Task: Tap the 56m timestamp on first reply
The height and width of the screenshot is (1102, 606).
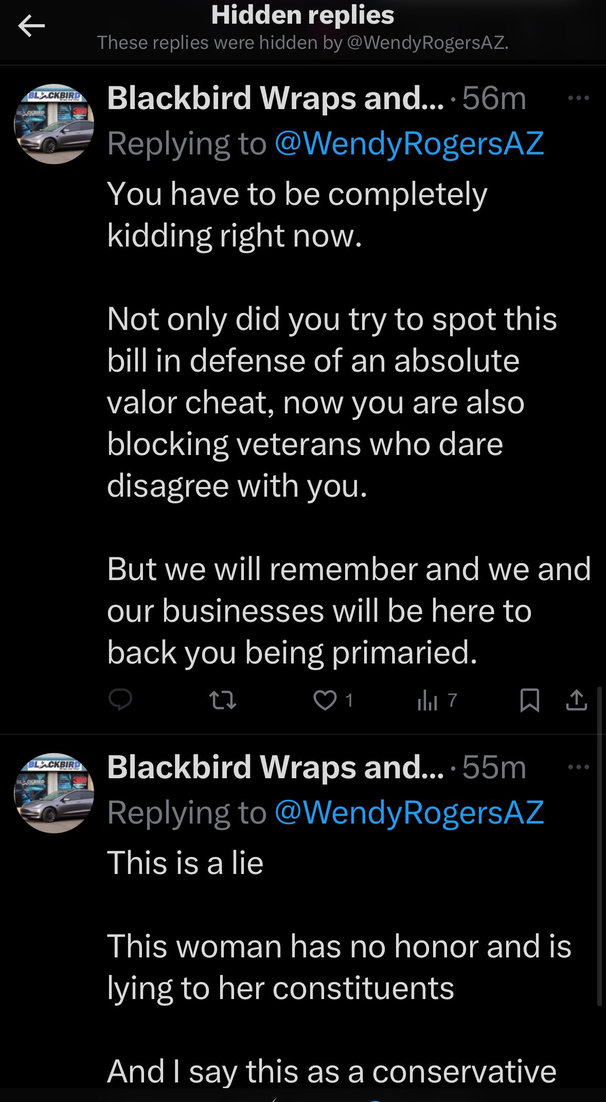Action: (494, 98)
